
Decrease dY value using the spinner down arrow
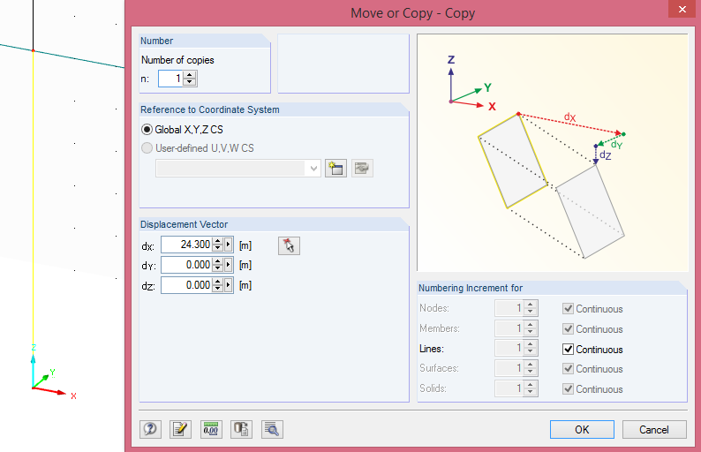click(x=218, y=268)
